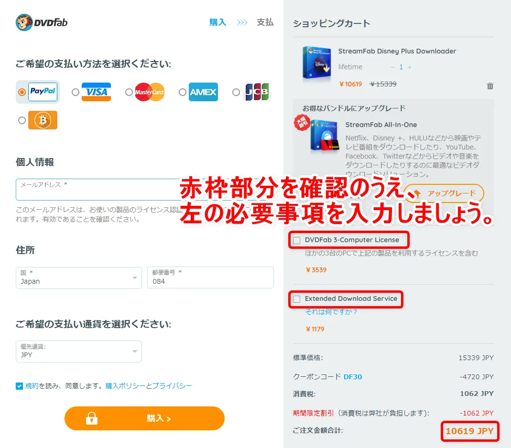Screen dimensions: 511x448
Task: Go to the 支払 step tab
Action: click(x=265, y=22)
